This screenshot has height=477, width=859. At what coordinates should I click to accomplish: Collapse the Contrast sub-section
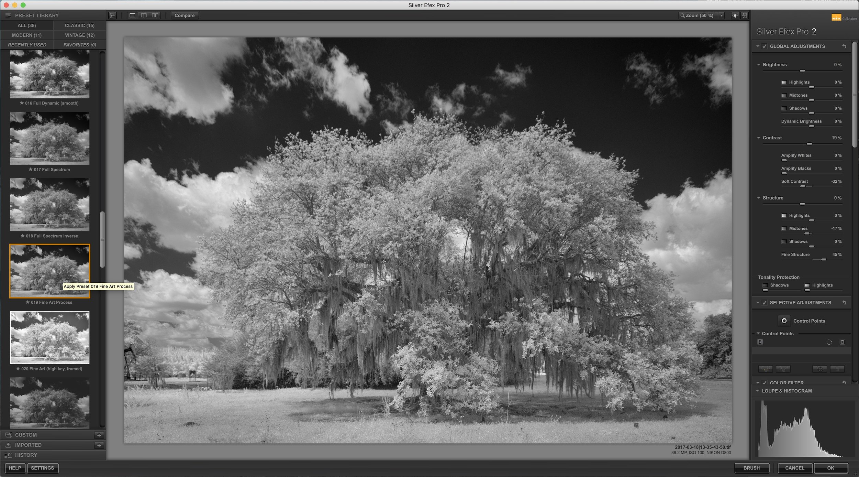[759, 138]
